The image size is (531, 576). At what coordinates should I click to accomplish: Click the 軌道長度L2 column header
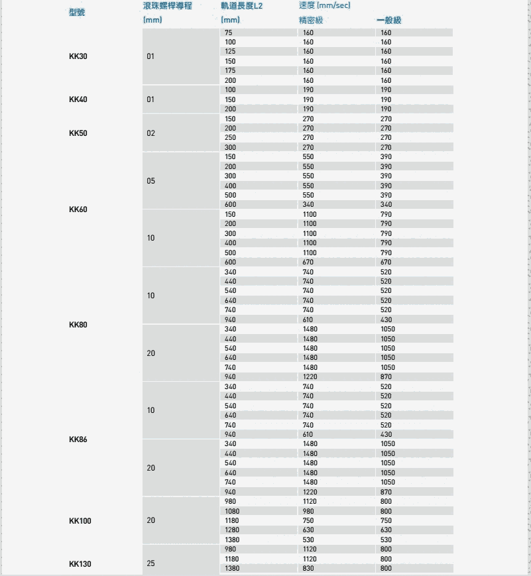242,5
